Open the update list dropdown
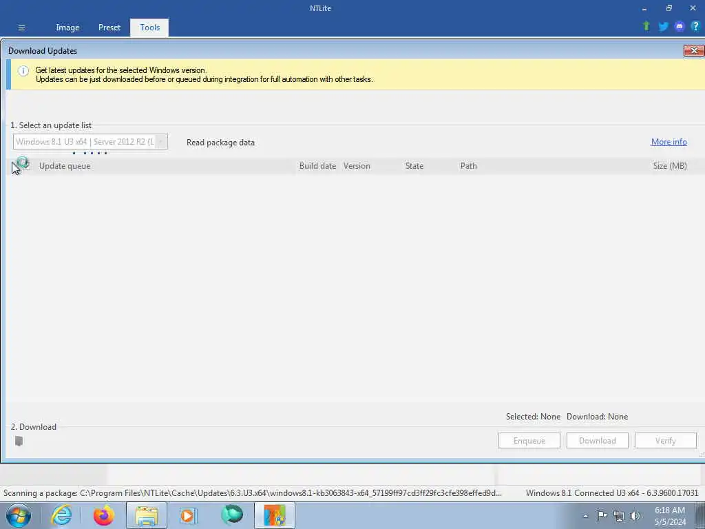 90,142
